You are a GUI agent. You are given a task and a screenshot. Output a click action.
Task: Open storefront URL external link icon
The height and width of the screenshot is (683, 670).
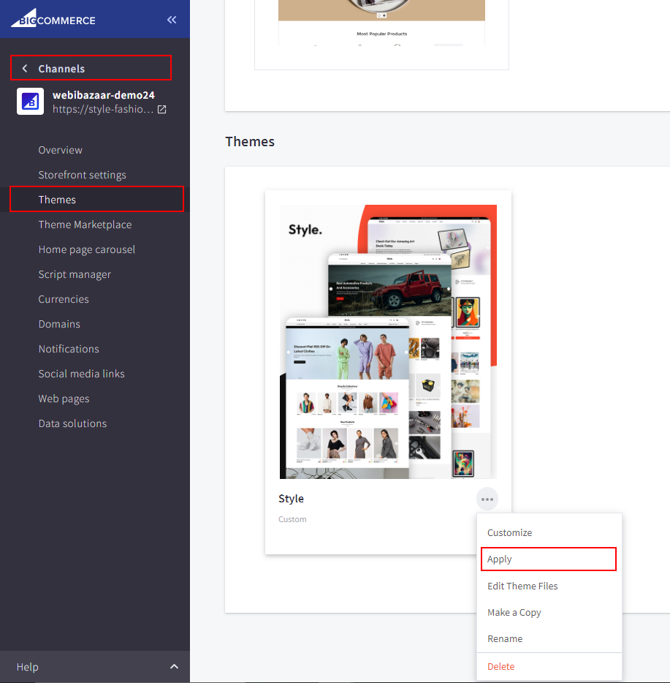coord(162,110)
